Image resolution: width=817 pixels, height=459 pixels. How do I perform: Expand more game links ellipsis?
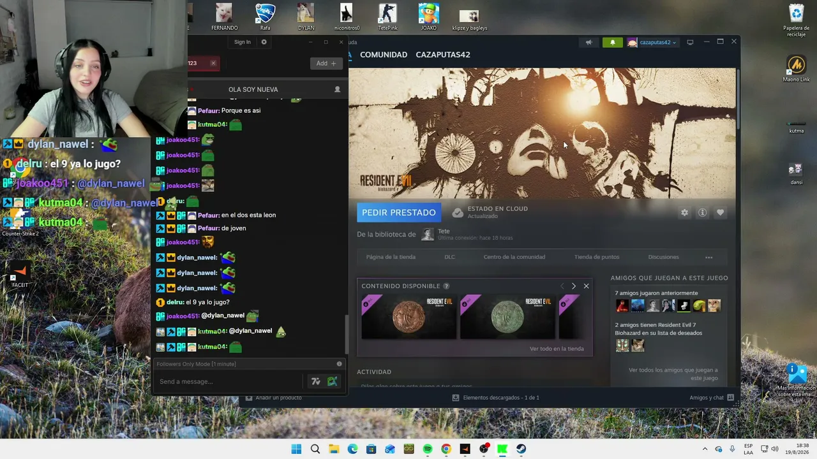click(x=708, y=257)
